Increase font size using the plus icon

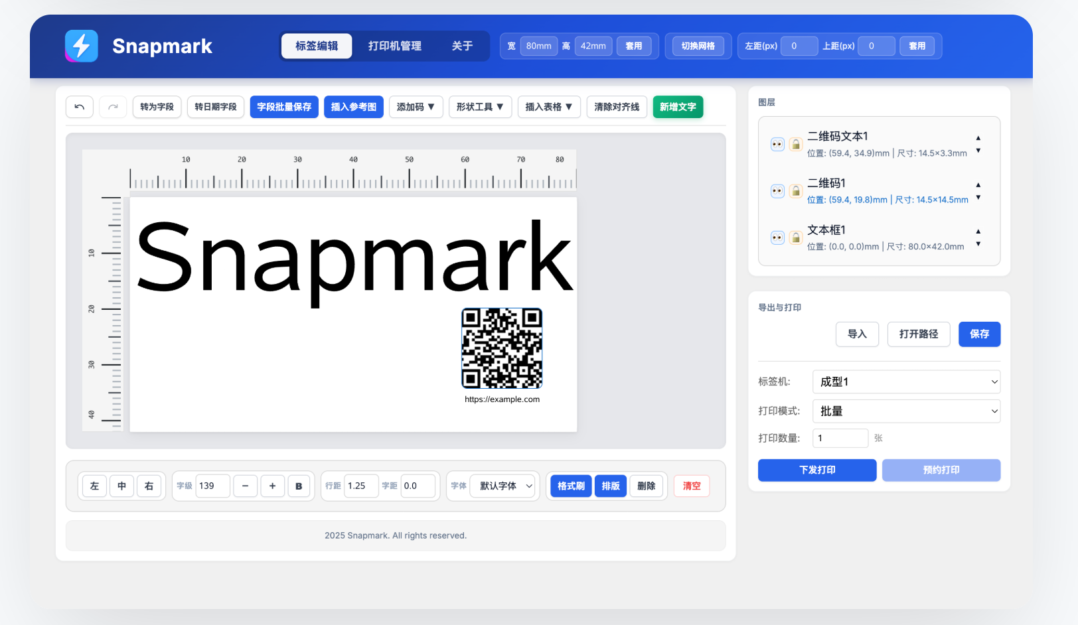point(272,486)
